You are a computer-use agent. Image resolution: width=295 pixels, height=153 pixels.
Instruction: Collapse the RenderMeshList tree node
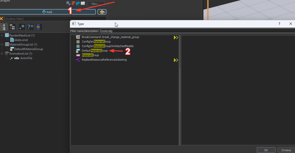click(x=2, y=35)
